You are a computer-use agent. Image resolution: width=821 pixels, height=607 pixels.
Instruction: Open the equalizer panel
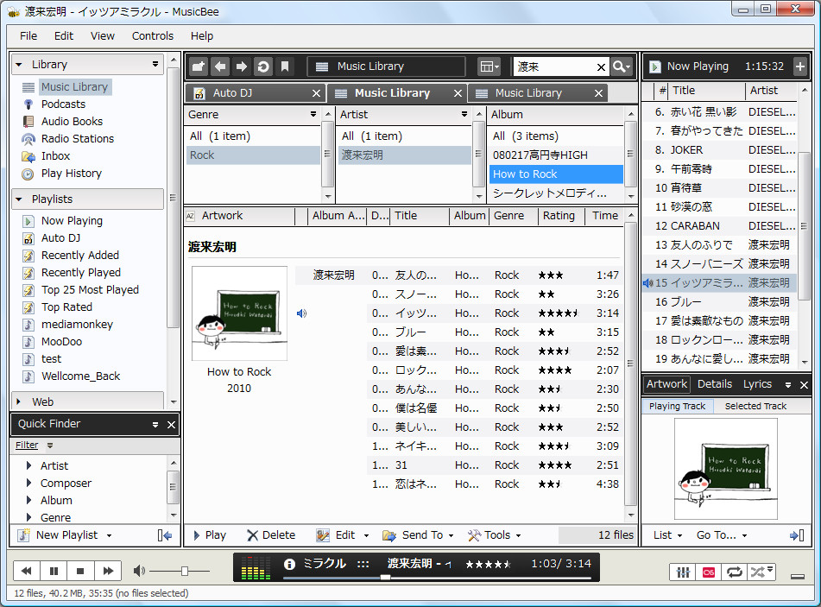[682, 572]
